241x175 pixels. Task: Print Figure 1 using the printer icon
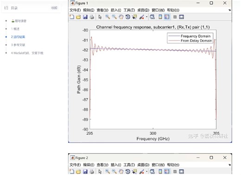(92, 17)
